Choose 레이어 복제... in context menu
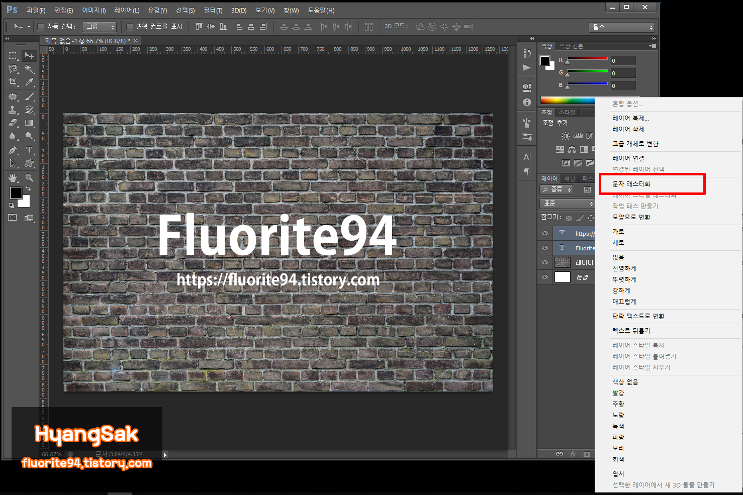Screen dimensions: 743x495 tap(630, 118)
